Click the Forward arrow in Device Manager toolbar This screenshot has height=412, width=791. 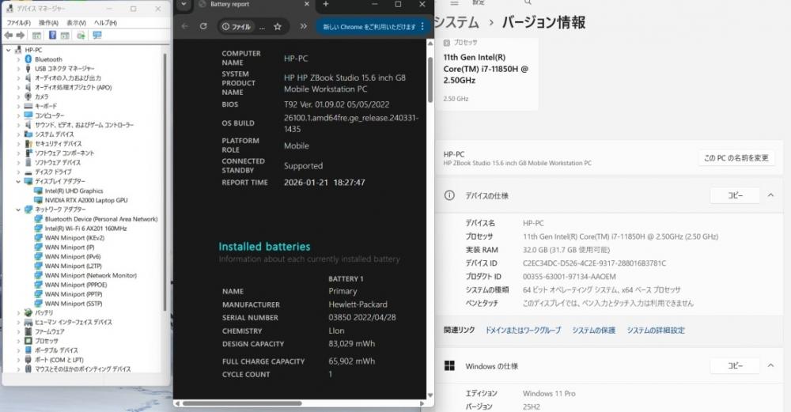click(21, 36)
